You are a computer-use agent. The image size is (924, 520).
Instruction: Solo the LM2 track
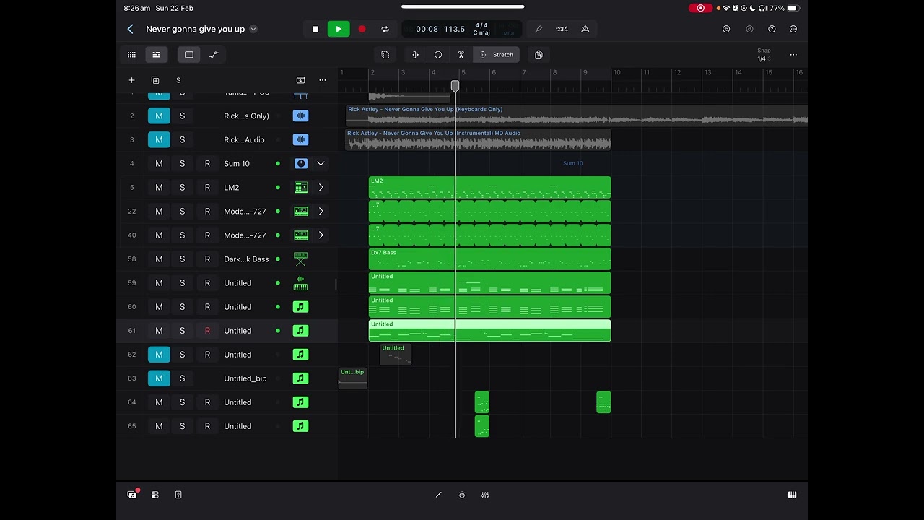point(182,188)
